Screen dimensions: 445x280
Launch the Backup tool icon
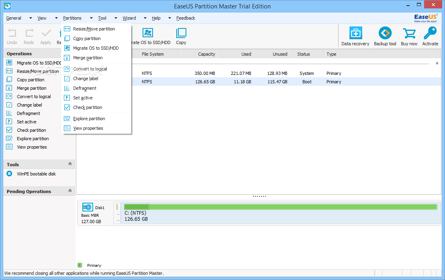tap(385, 33)
